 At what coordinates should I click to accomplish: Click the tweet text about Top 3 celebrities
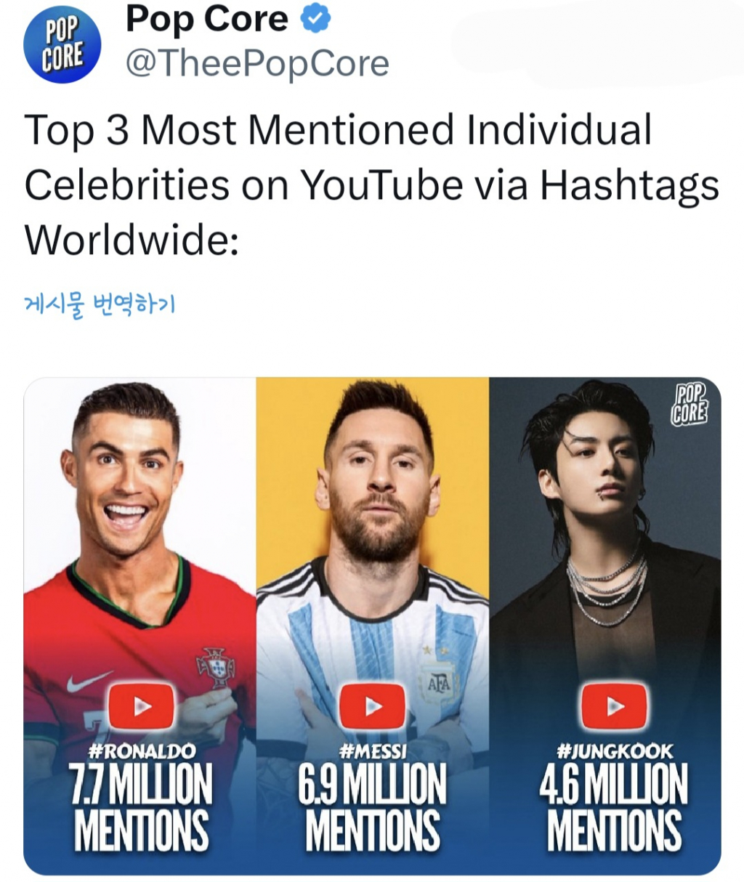pyautogui.click(x=371, y=185)
